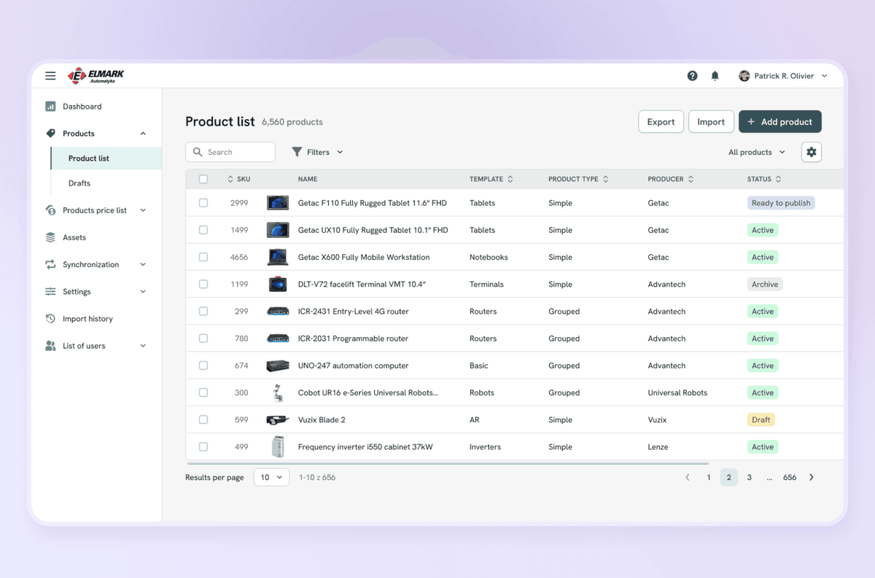Select checkbox for Getac X600 row
Image resolution: width=875 pixels, height=578 pixels.
[x=203, y=257]
